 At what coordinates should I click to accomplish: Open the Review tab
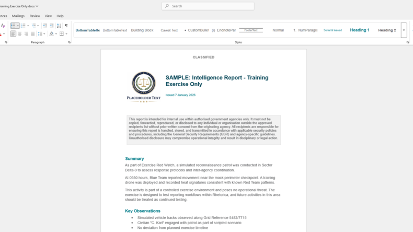pos(35,16)
